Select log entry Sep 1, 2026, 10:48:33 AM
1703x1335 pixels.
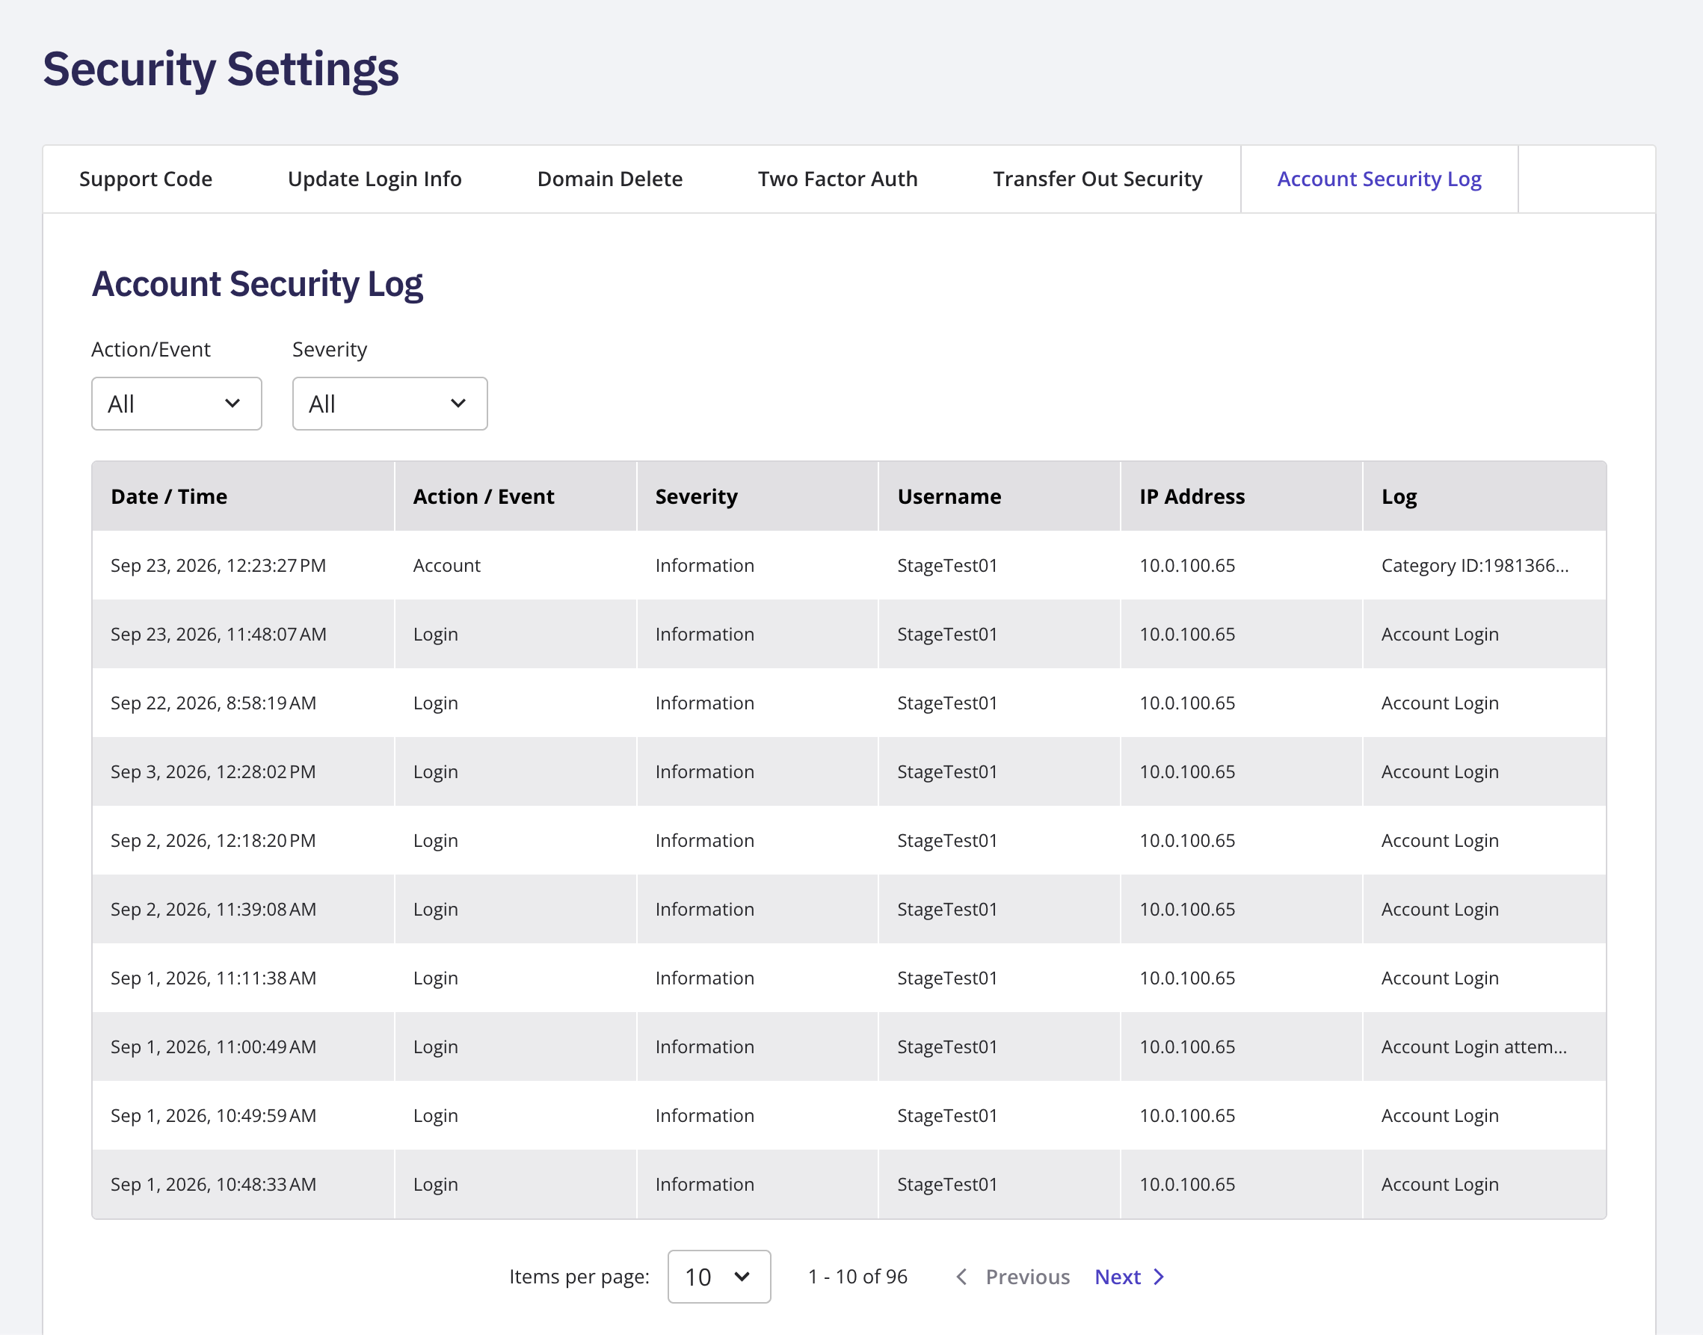[x=849, y=1184]
